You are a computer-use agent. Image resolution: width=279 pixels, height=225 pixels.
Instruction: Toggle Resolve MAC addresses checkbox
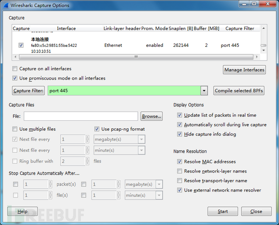tap(180, 161)
